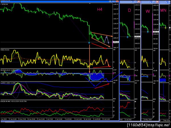
Task: Click price level 1131.52 on D axis
Action: [x=137, y=29]
